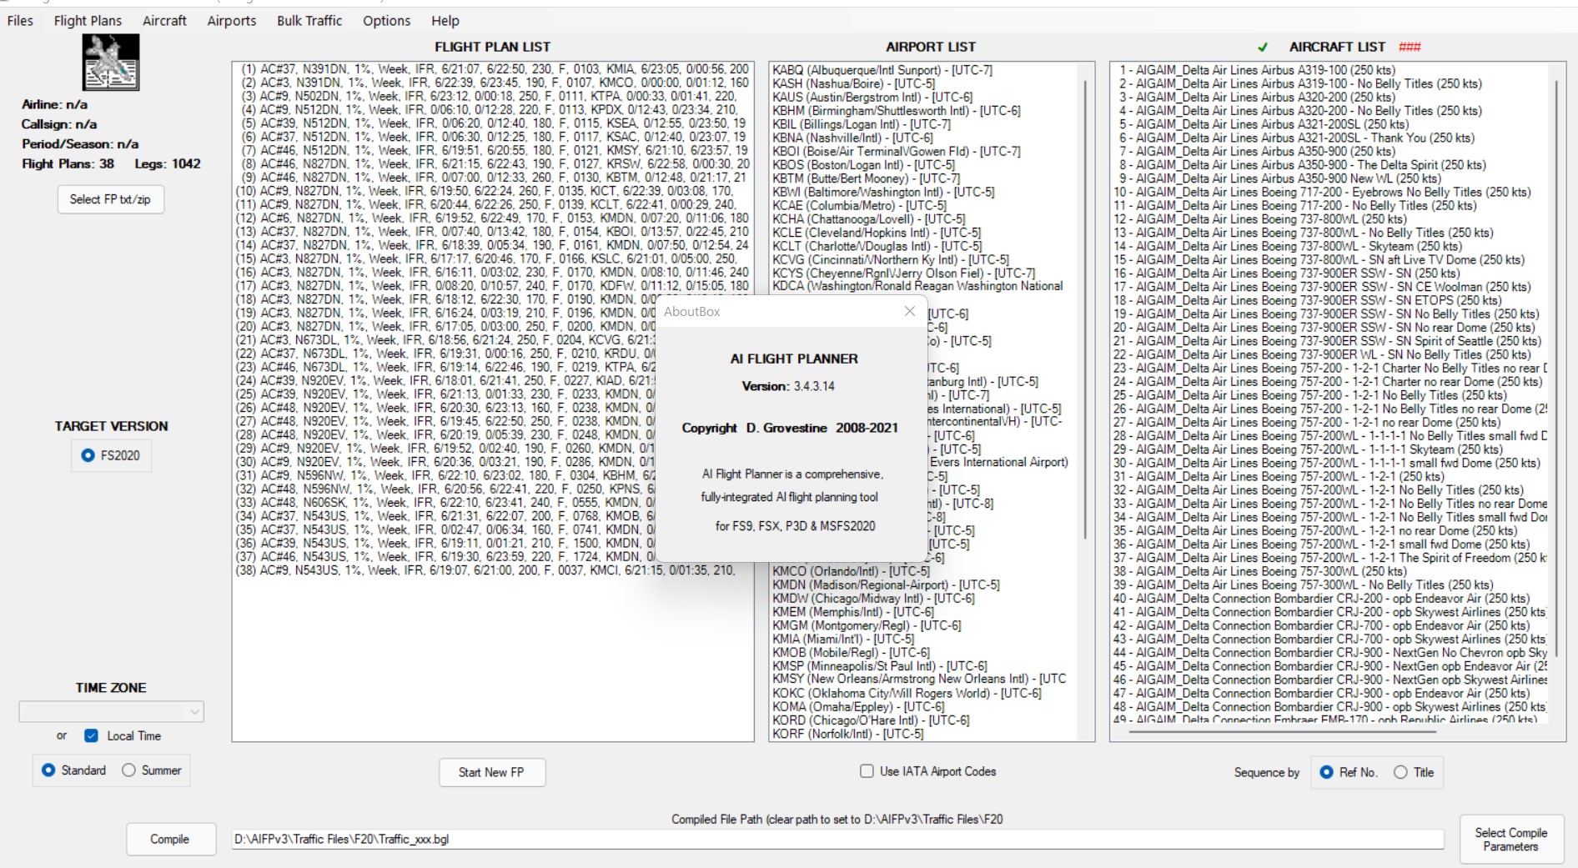
Task: Sequence aircraft by Ref No.
Action: [1349, 772]
